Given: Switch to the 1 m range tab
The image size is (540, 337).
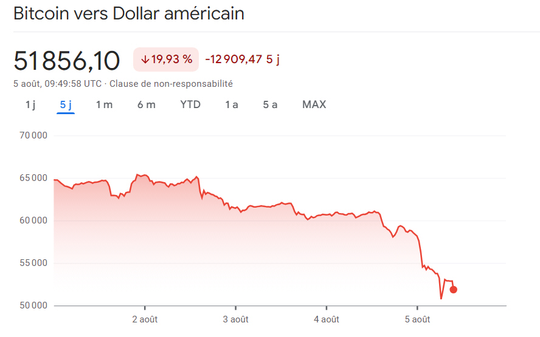Looking at the screenshot, I should click(x=104, y=104).
